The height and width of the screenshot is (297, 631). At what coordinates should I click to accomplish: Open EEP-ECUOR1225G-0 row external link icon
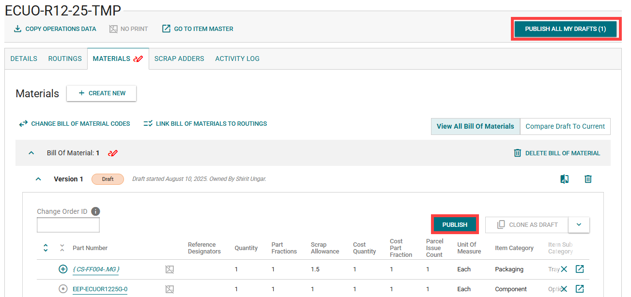580,289
